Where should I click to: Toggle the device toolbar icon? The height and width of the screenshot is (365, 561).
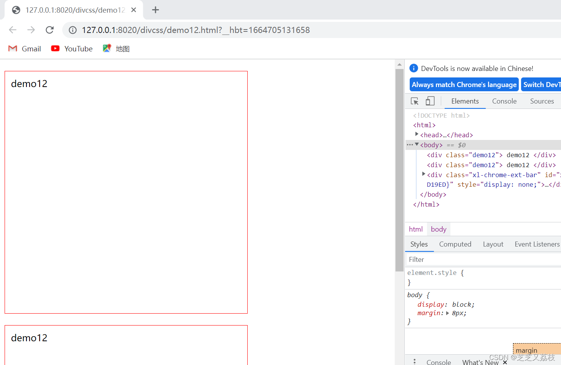(430, 101)
